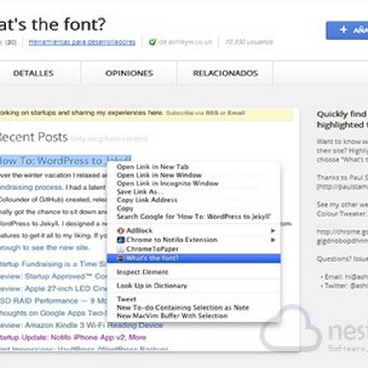
Task: Select Save Link As… menu entry
Action: [x=193, y=192]
